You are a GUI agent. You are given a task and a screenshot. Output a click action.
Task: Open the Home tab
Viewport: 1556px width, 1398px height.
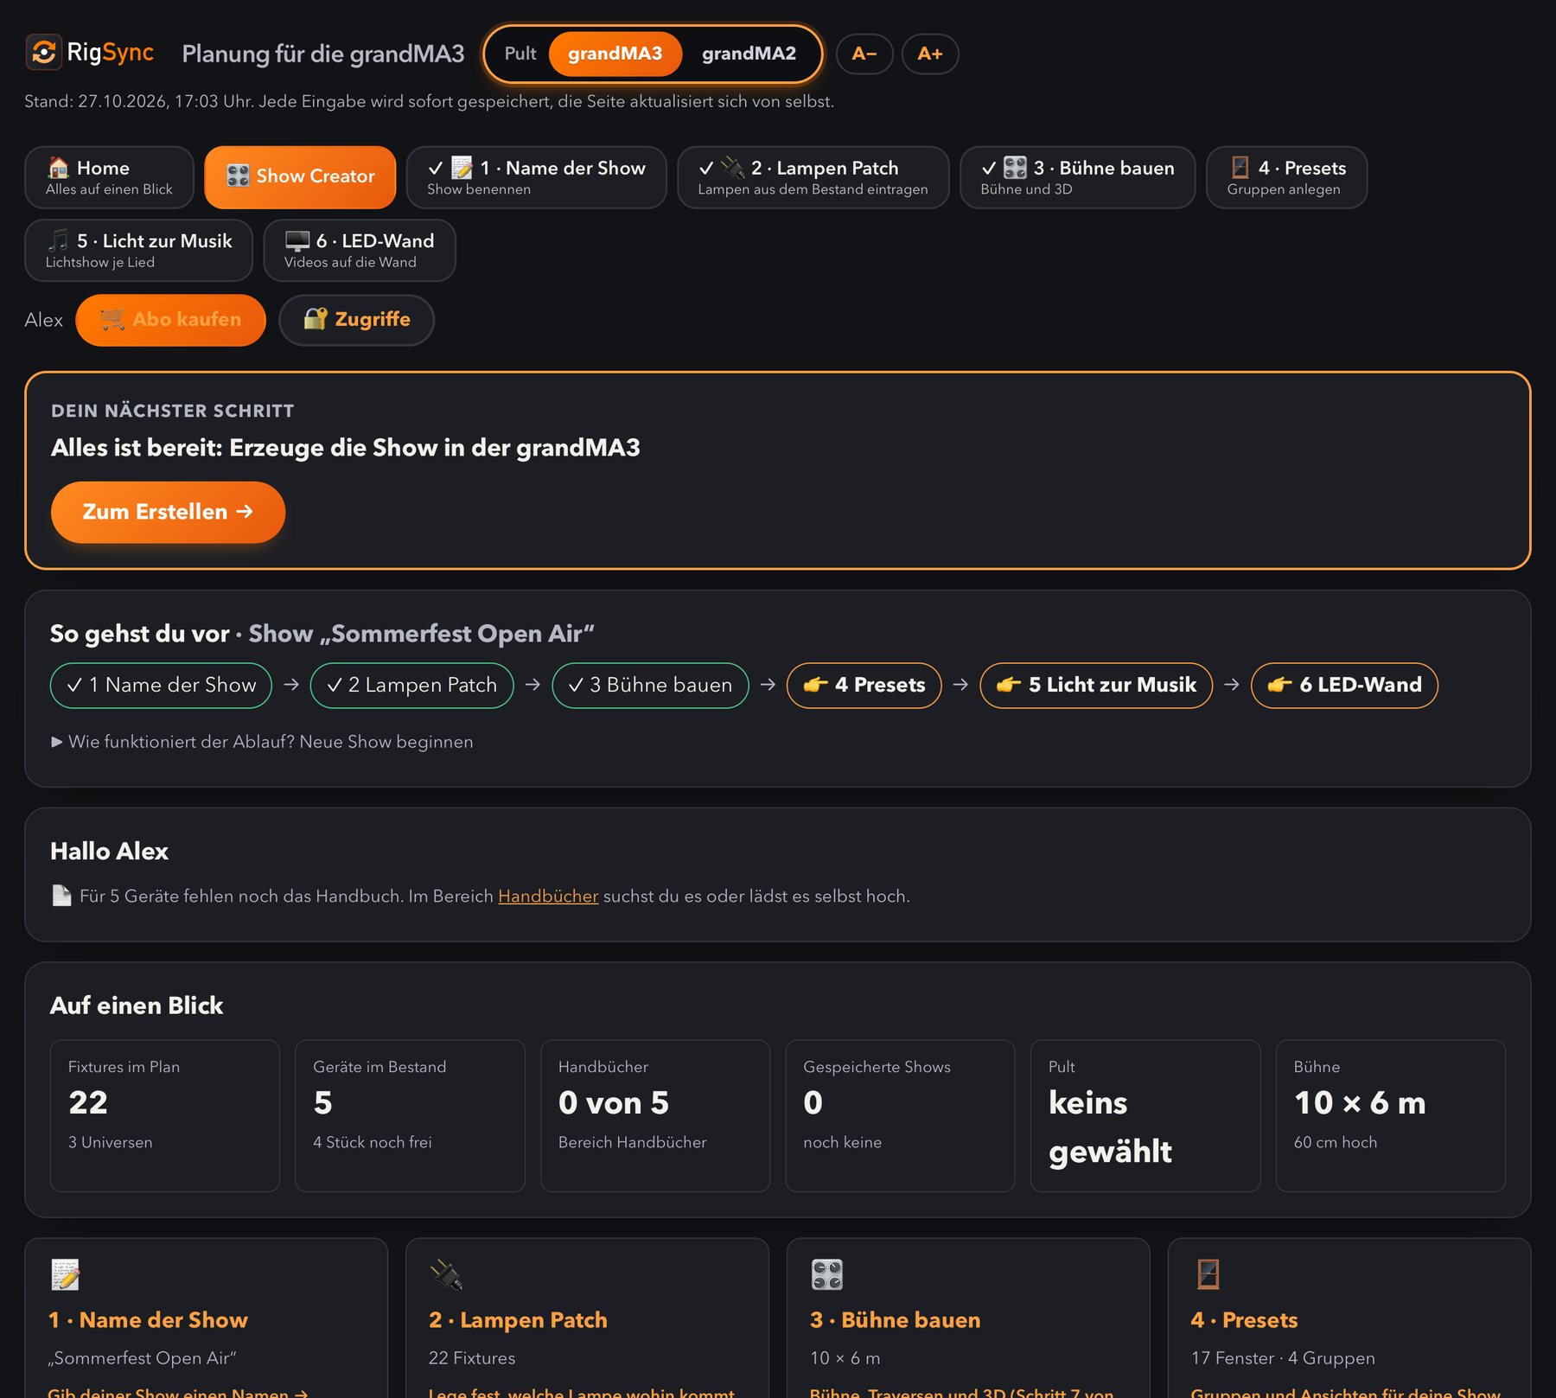coord(109,177)
